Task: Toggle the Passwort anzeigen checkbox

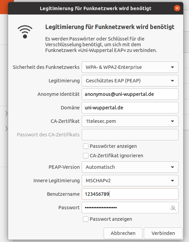Action: 86,219
